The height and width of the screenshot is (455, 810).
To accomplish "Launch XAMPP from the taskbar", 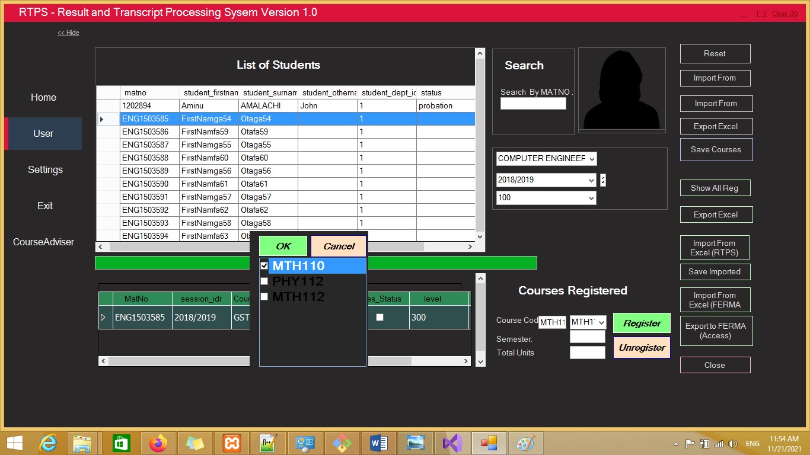I will 232,443.
